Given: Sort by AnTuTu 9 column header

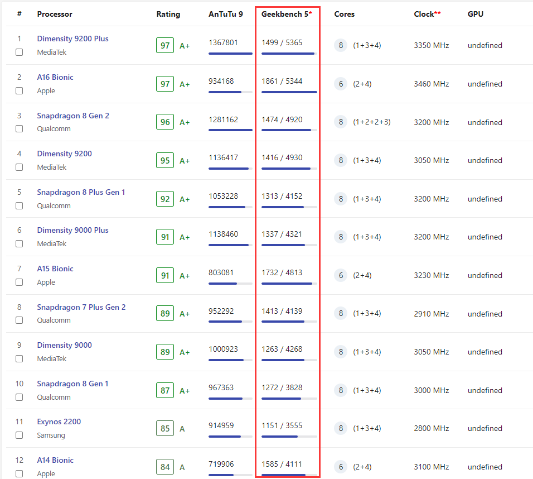Looking at the screenshot, I should 225,14.
